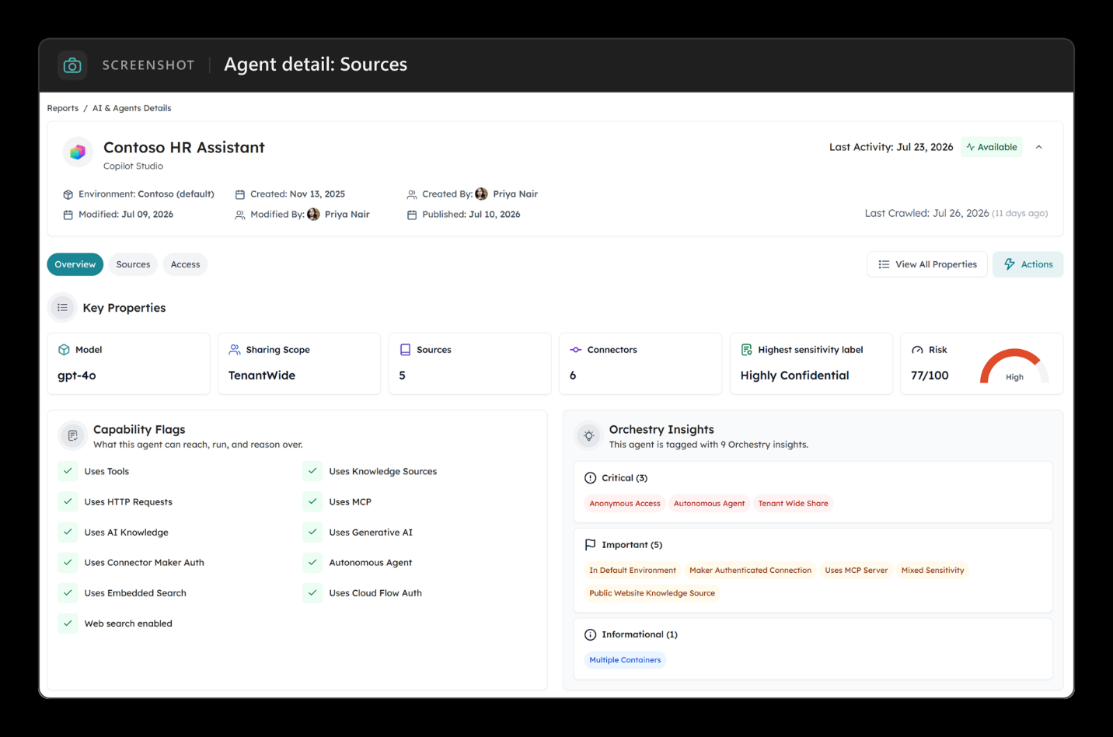Click the Capability Flags document icon

click(72, 435)
